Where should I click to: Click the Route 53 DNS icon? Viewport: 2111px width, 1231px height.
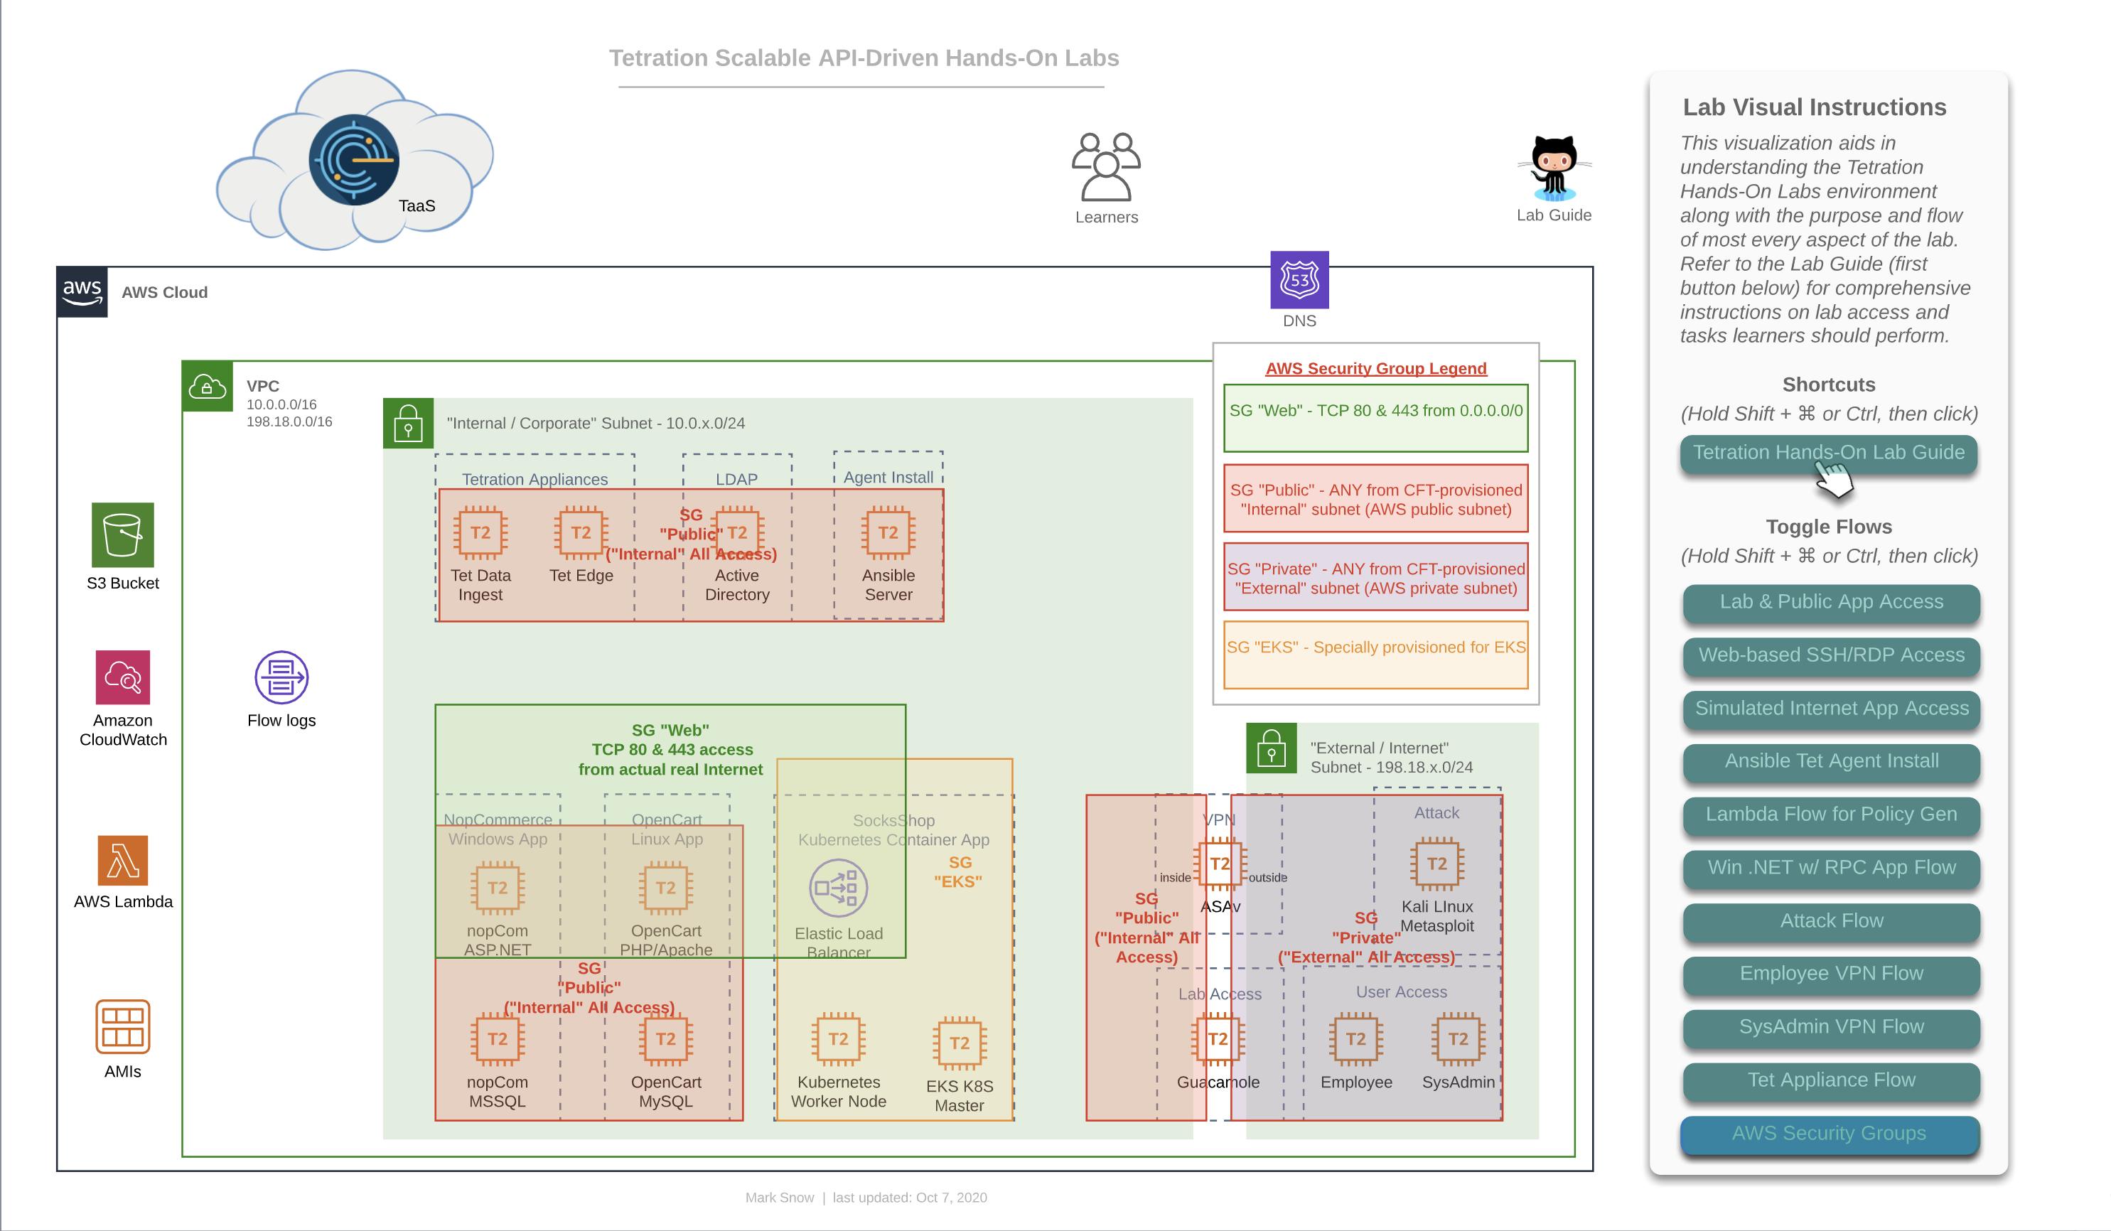1299,280
